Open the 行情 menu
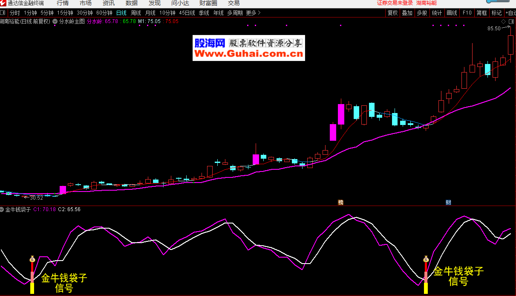The width and height of the screenshot is (516, 296). click(63, 3)
